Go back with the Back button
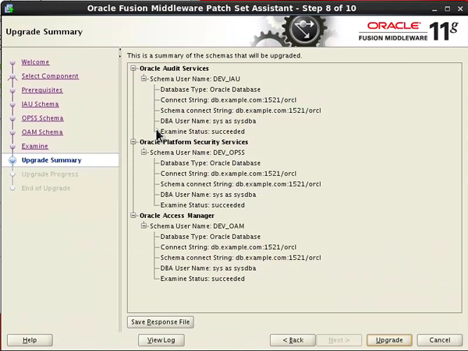 tap(292, 340)
